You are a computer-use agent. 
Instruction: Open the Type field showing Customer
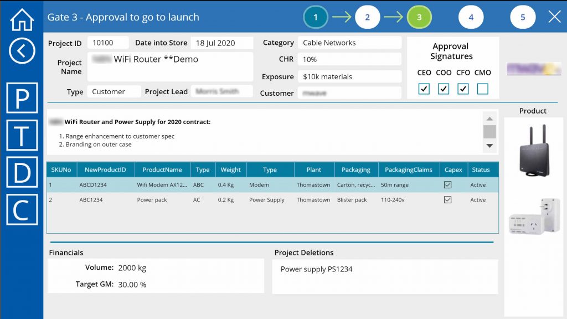click(x=114, y=91)
